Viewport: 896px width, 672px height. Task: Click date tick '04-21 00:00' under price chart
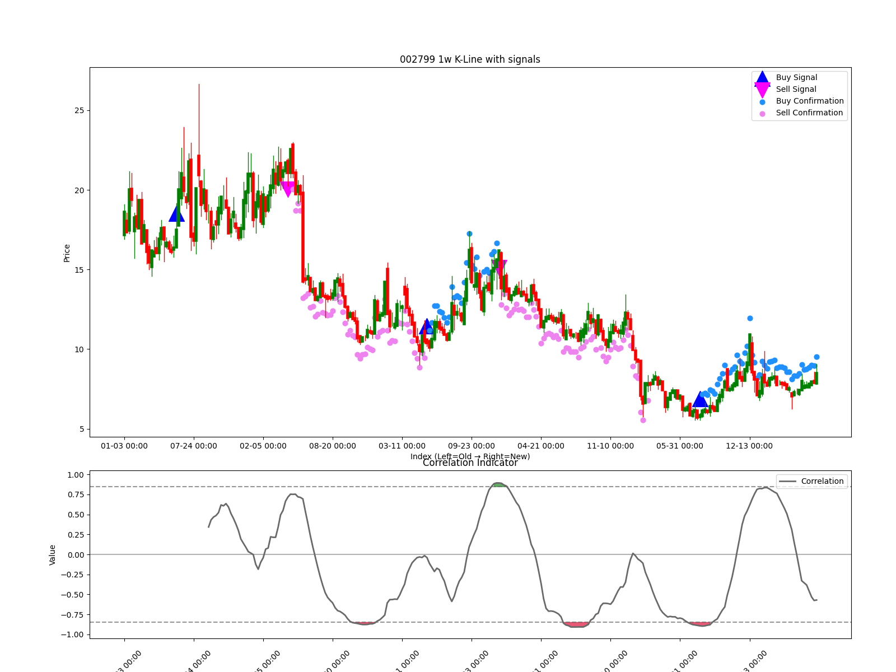pos(541,446)
